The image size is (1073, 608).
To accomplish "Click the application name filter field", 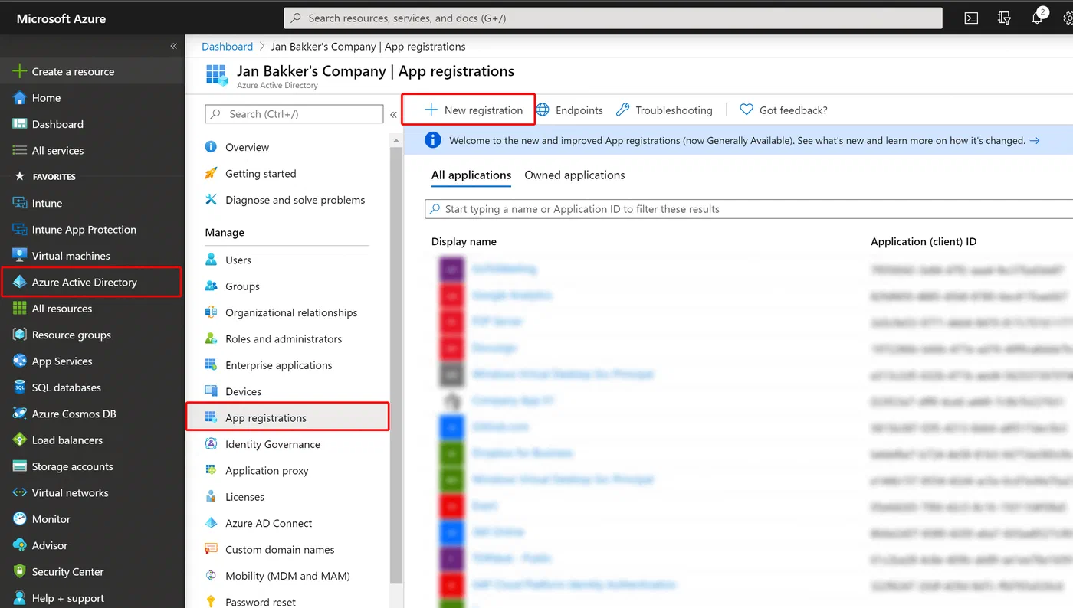I will pyautogui.click(x=749, y=209).
